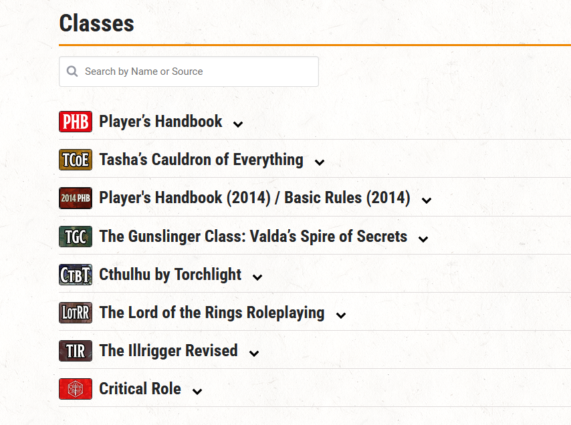Screen dimensions: 571x425
Task: Expand the Gunslinger Class section chevron
Action: pos(423,239)
